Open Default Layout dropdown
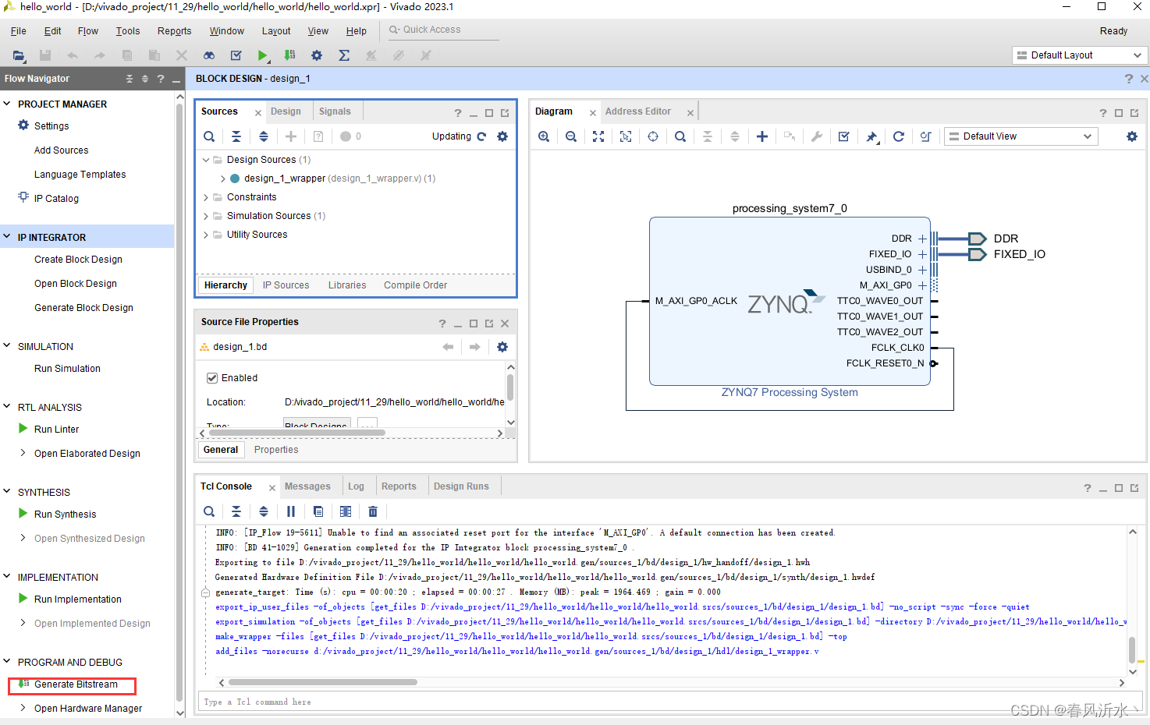 pyautogui.click(x=1080, y=55)
